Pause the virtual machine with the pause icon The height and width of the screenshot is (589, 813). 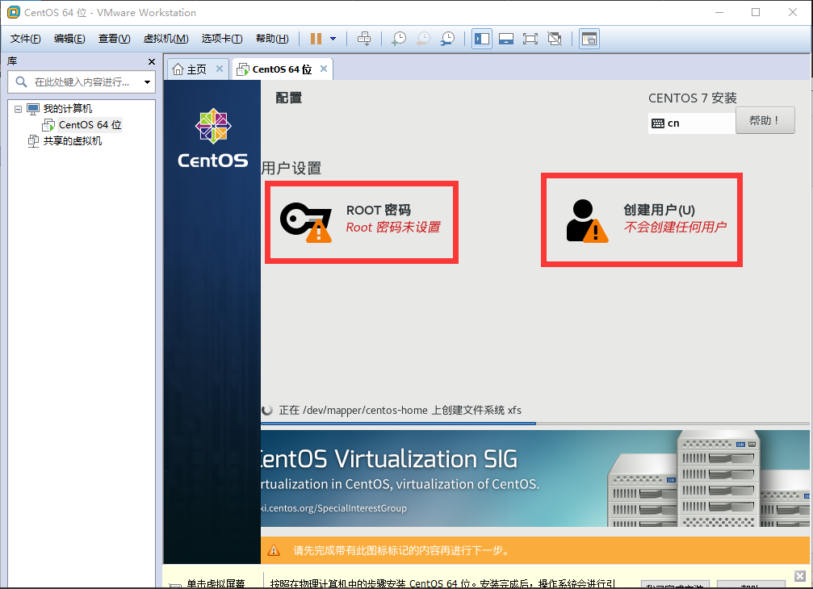pyautogui.click(x=316, y=39)
